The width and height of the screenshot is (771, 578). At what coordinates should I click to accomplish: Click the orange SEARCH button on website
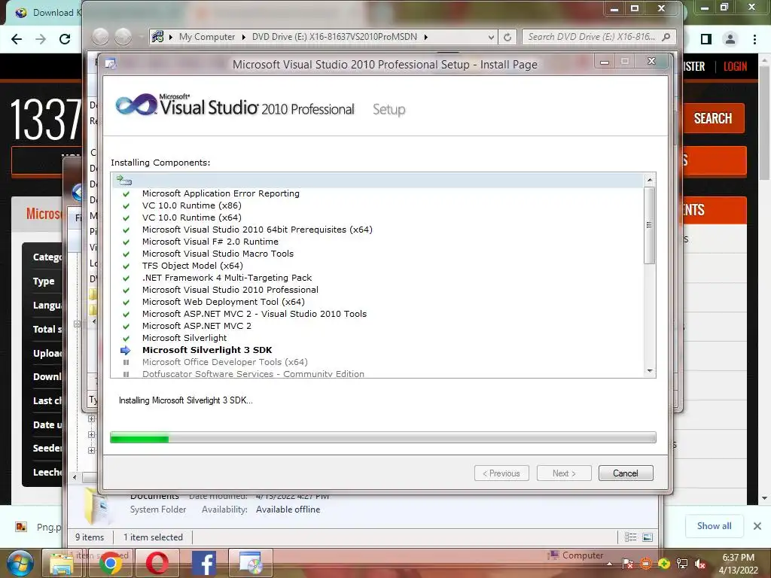coord(713,118)
